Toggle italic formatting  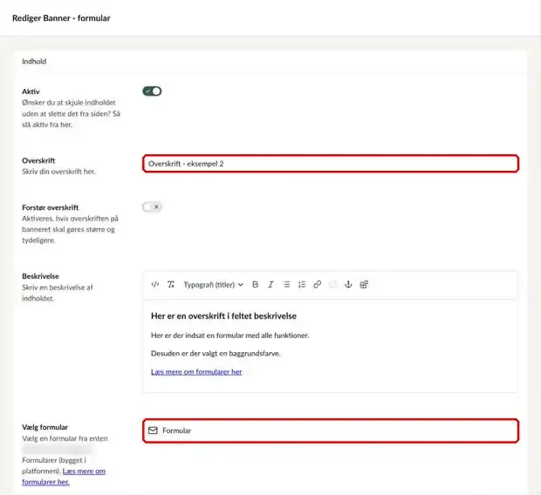click(270, 284)
